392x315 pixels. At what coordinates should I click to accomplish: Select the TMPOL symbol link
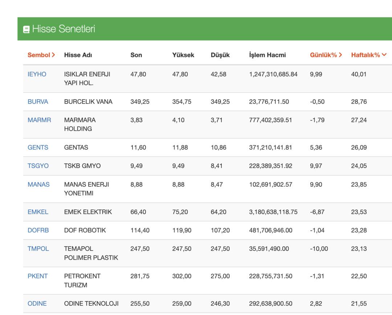(x=38, y=249)
